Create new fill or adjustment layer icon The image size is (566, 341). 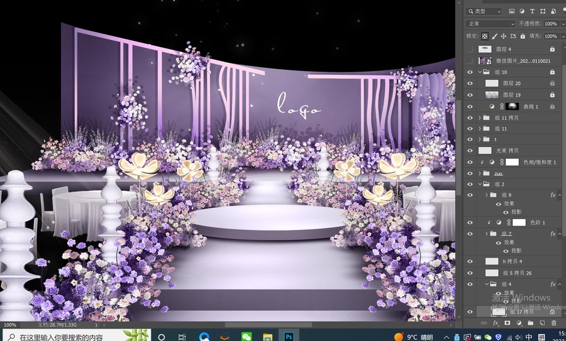click(519, 323)
